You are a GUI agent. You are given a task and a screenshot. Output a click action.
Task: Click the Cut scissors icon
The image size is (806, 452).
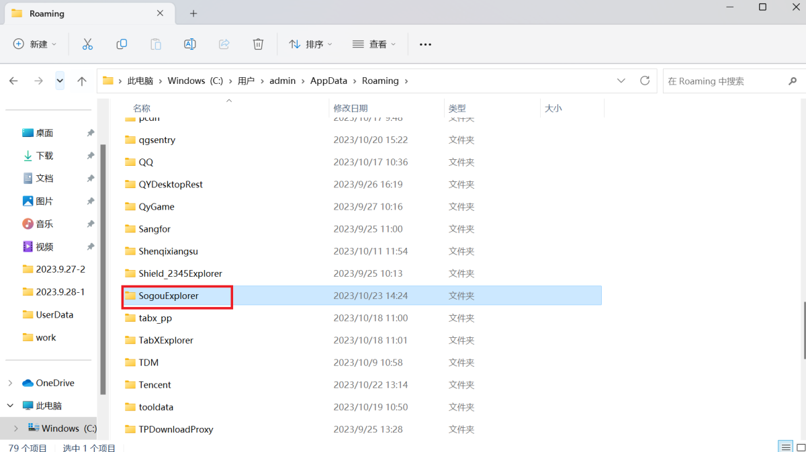(87, 44)
